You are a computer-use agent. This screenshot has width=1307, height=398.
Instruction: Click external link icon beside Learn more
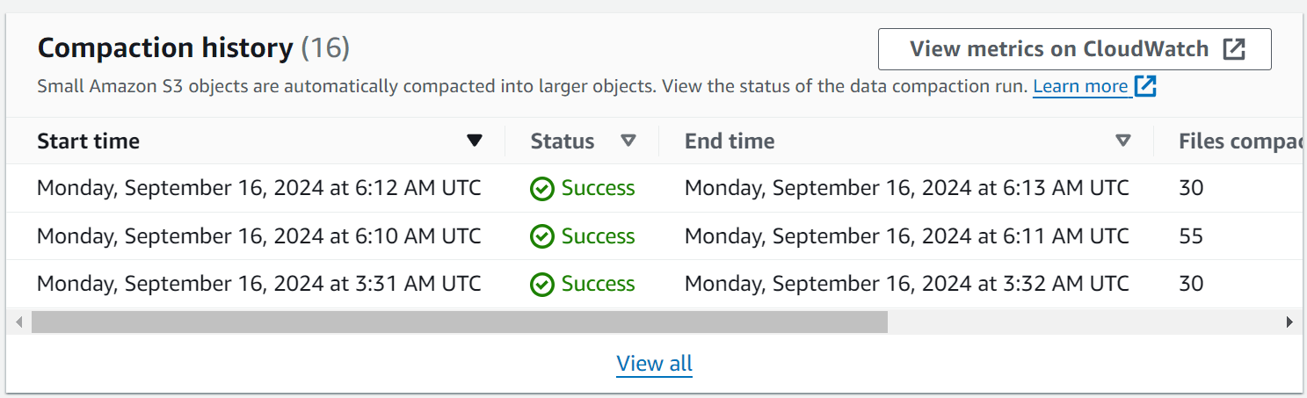[x=1145, y=86]
